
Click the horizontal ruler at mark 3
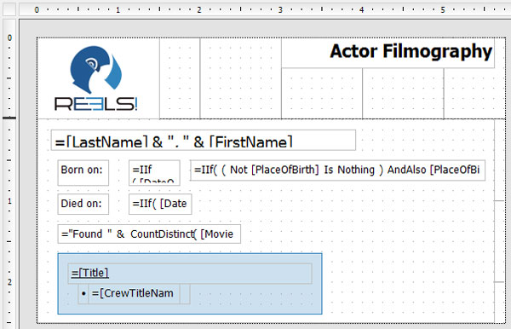[280, 9]
